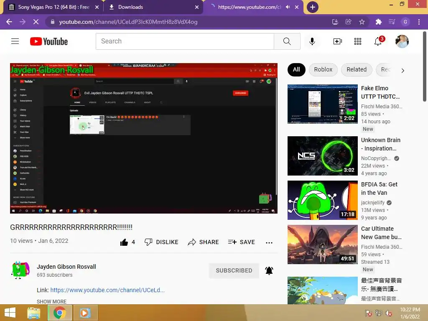The height and width of the screenshot is (321, 428).
Task: Click the main video player
Action: pyautogui.click(x=144, y=138)
